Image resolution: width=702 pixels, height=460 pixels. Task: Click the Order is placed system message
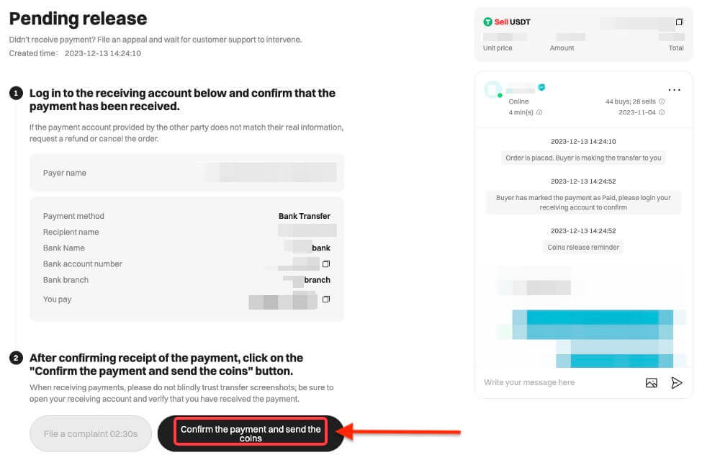pos(583,158)
